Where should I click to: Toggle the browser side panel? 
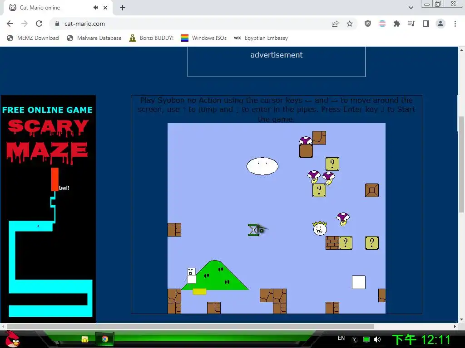pos(426,24)
